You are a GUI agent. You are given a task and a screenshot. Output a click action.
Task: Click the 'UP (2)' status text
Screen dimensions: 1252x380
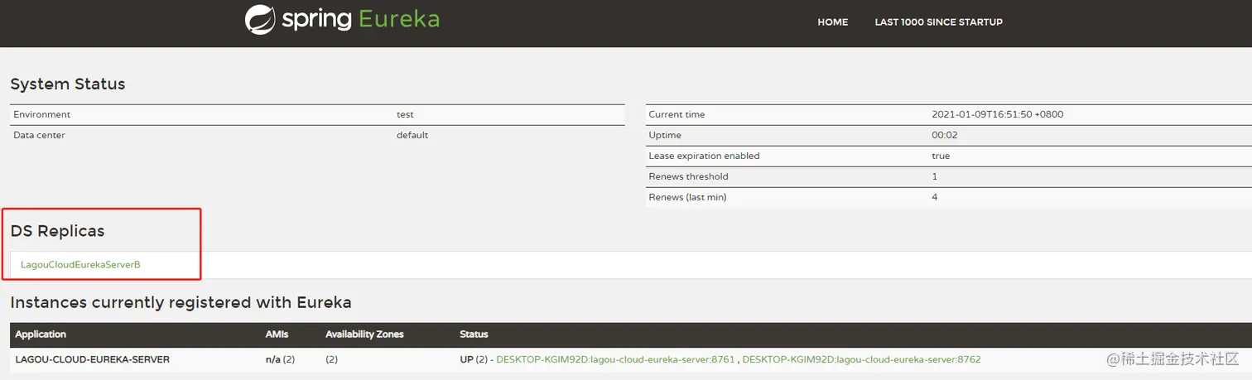474,359
